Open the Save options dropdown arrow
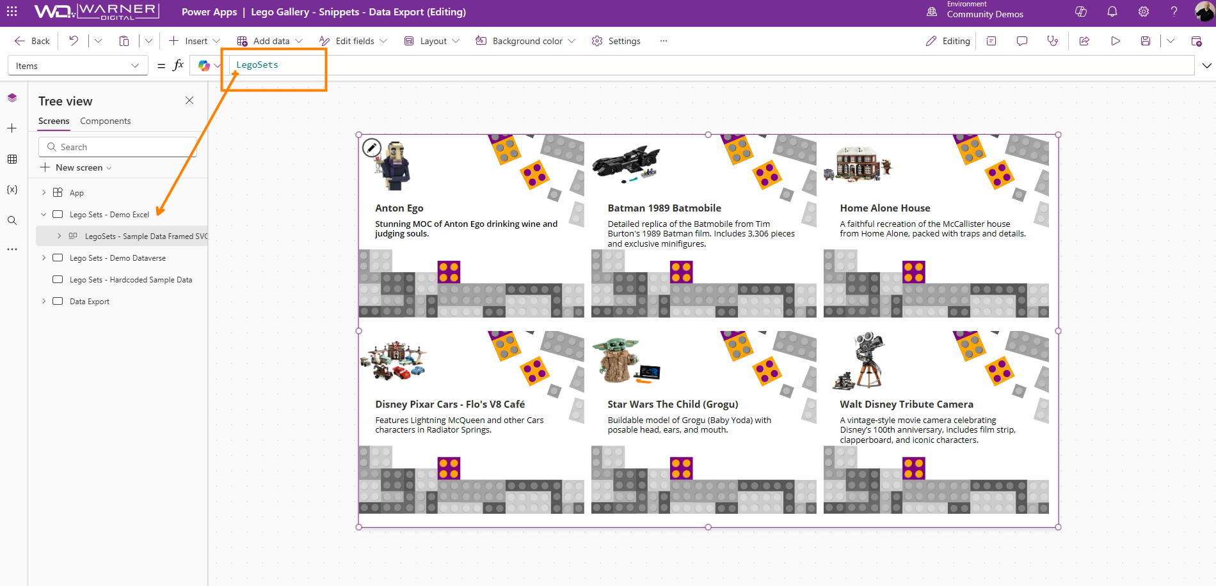This screenshot has width=1216, height=586. click(1170, 41)
